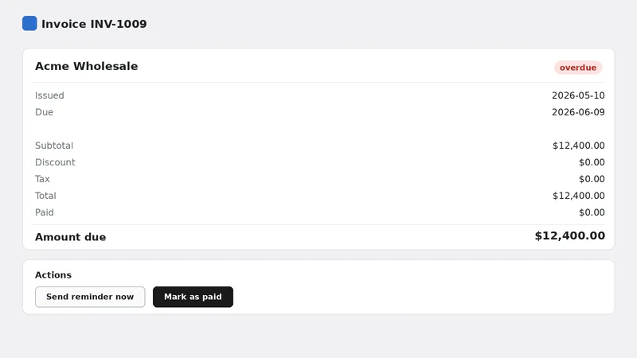Viewport: 637px width, 358px height.
Task: Click the Issued label
Action: click(x=49, y=95)
